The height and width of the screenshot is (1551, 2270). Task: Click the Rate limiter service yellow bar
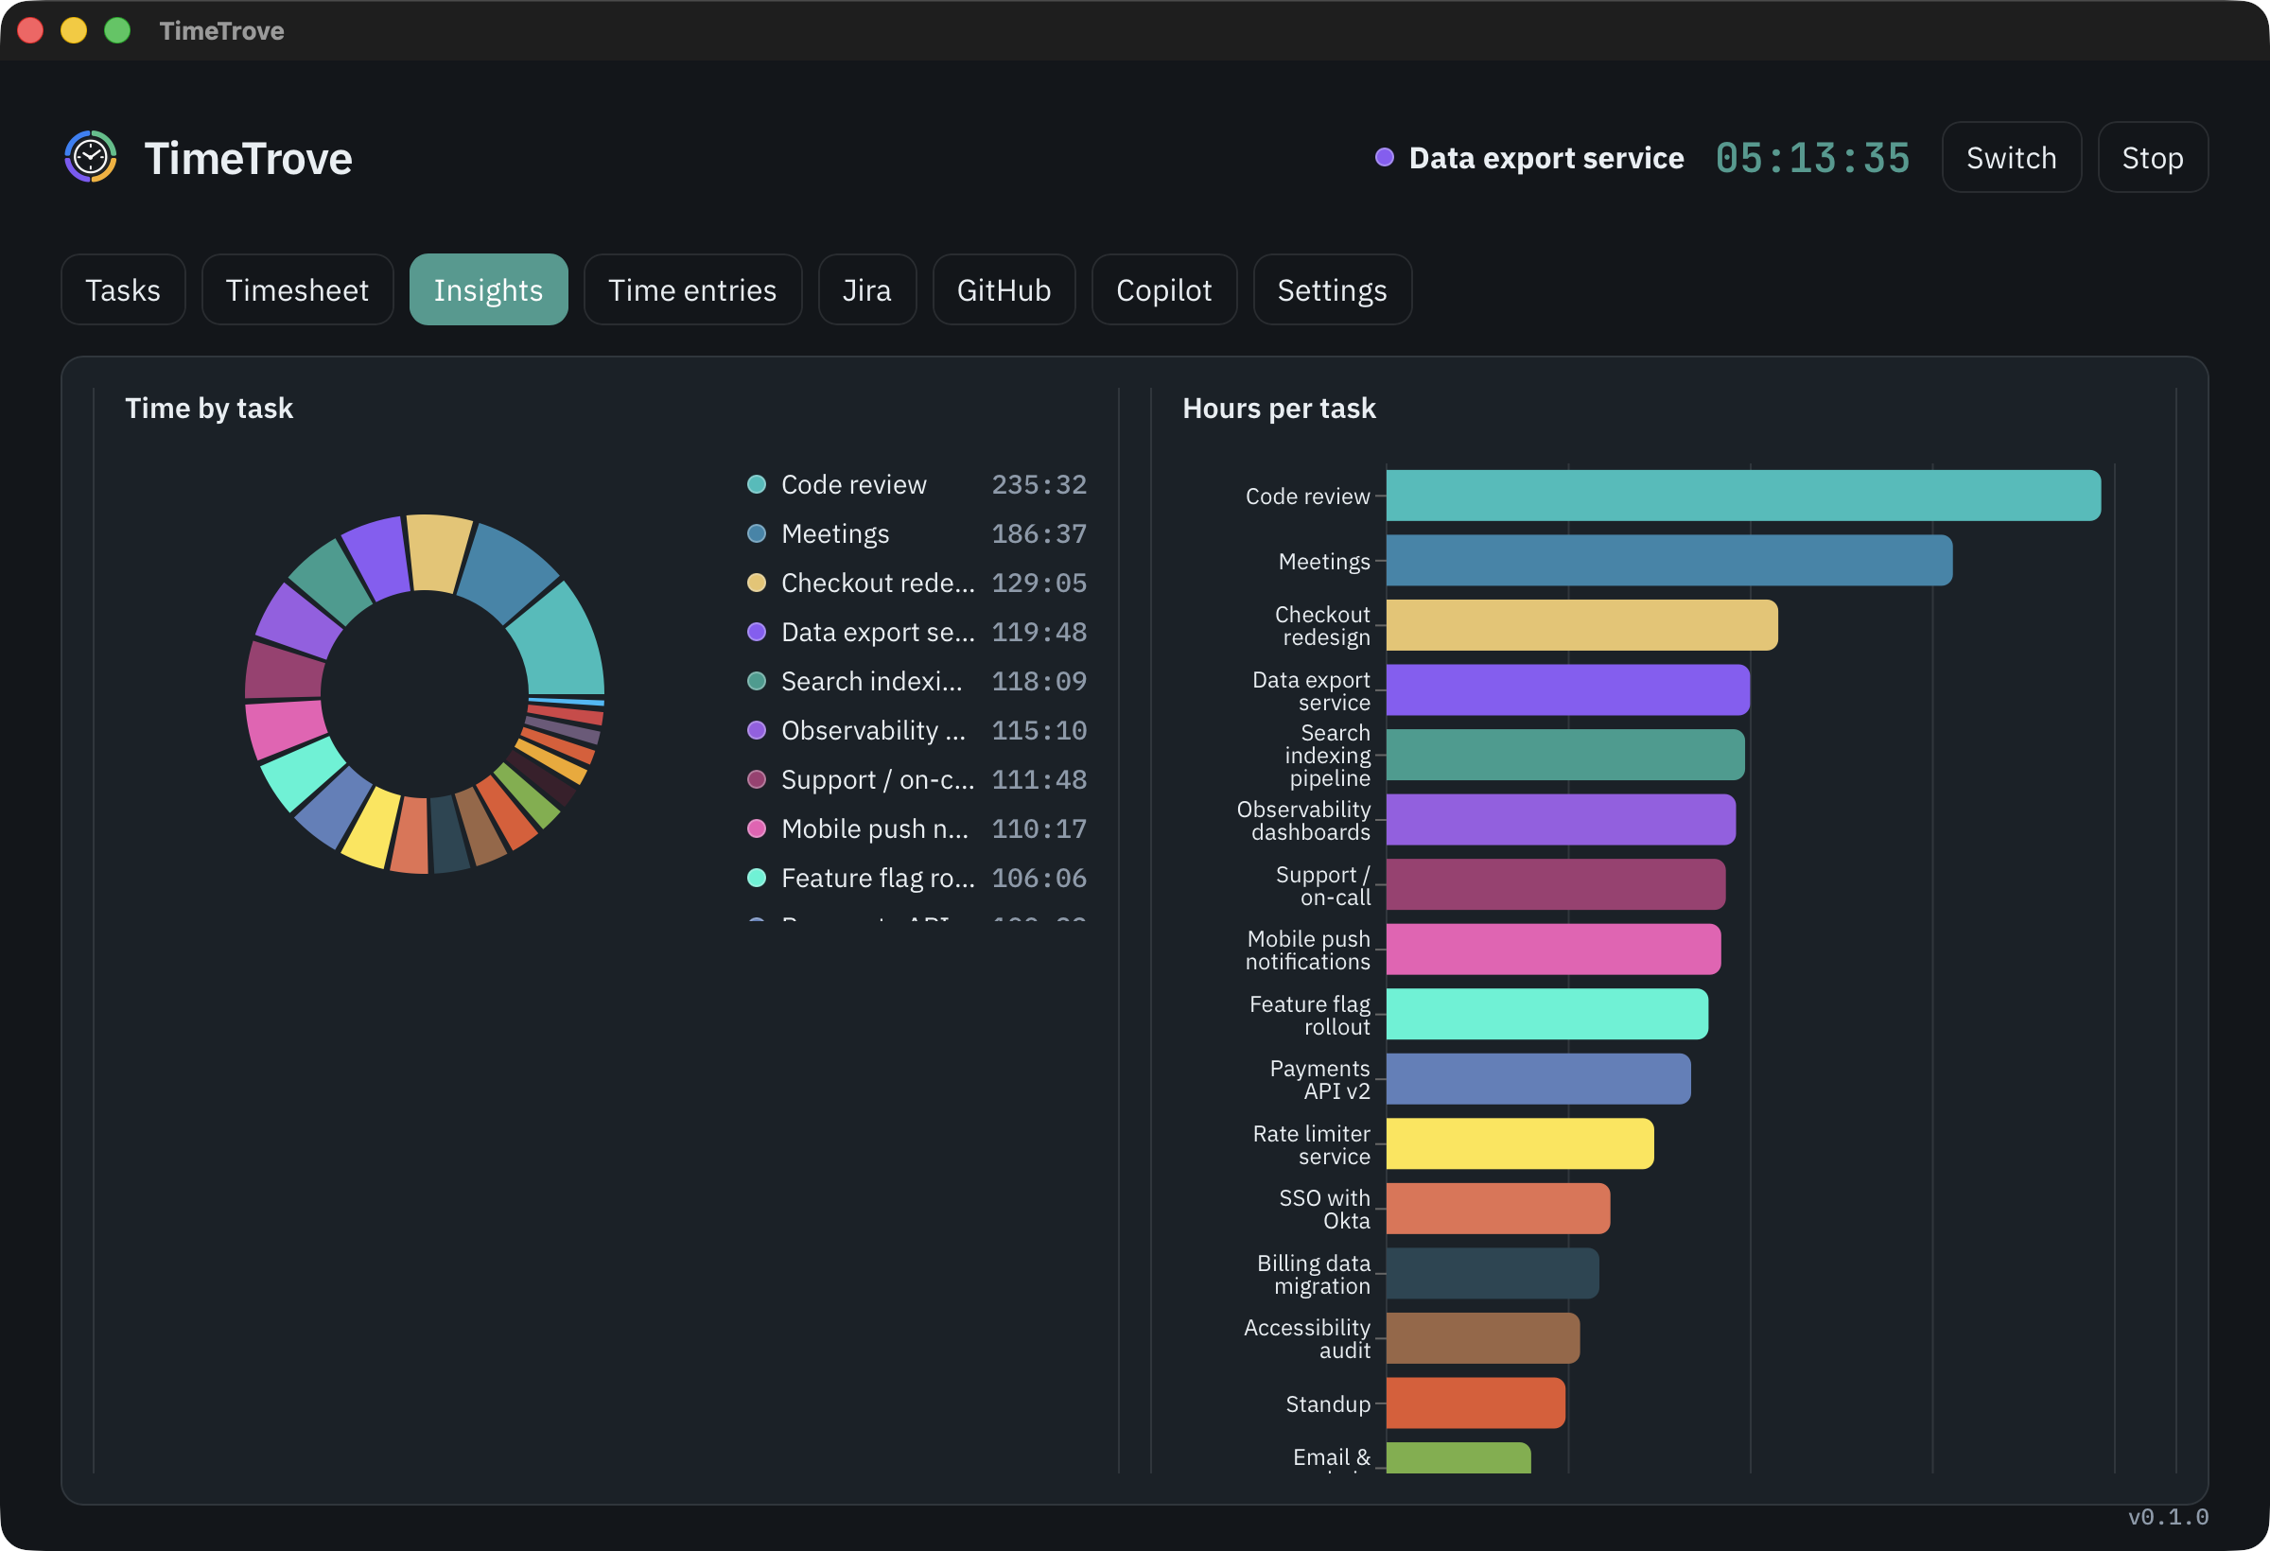pyautogui.click(x=1520, y=1143)
